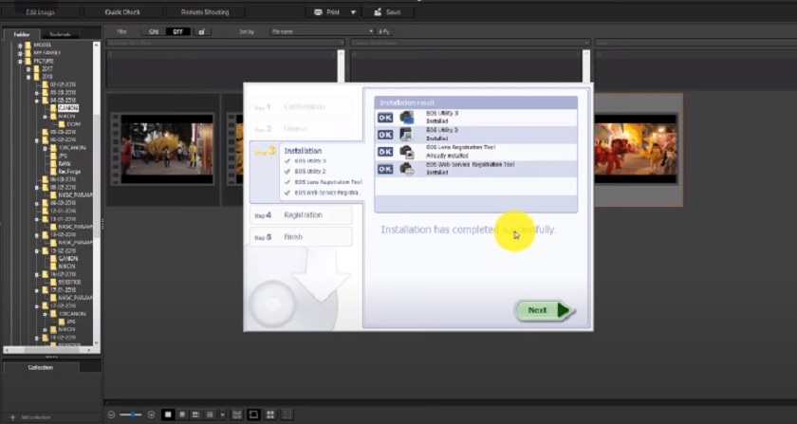Start Remote Shooting
Image resolution: width=797 pixels, height=424 pixels.
click(x=205, y=12)
